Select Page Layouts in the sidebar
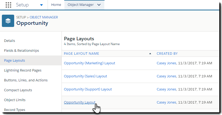Image resolution: width=222 pixels, height=115 pixels. coord(14,61)
